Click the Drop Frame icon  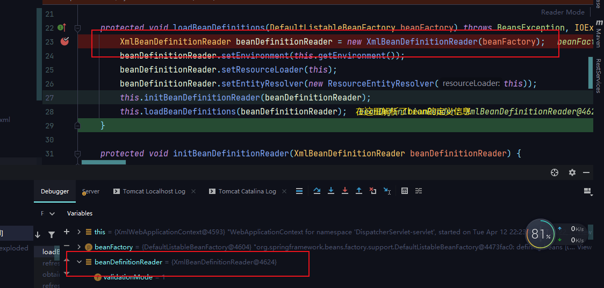[373, 191]
